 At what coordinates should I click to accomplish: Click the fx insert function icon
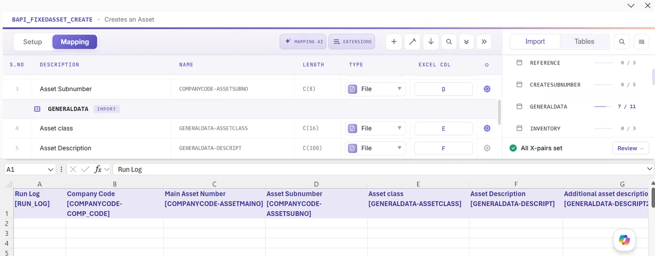[98, 169]
